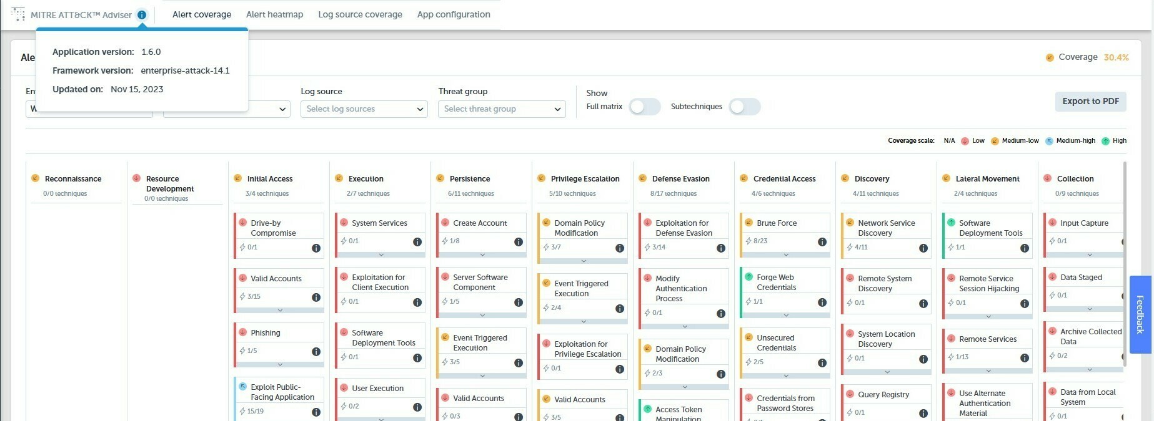Screen dimensions: 1154x421
Task: Open info for System Location Discovery
Action: point(923,359)
